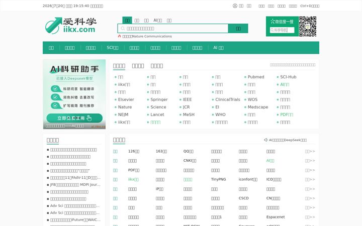Open the AI research assistant banner image

tap(74, 94)
